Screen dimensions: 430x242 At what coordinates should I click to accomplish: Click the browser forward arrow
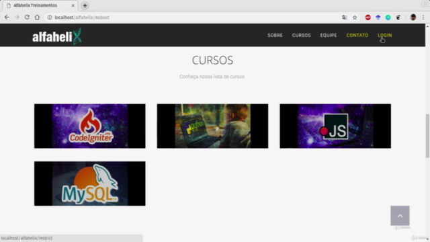pyautogui.click(x=17, y=17)
